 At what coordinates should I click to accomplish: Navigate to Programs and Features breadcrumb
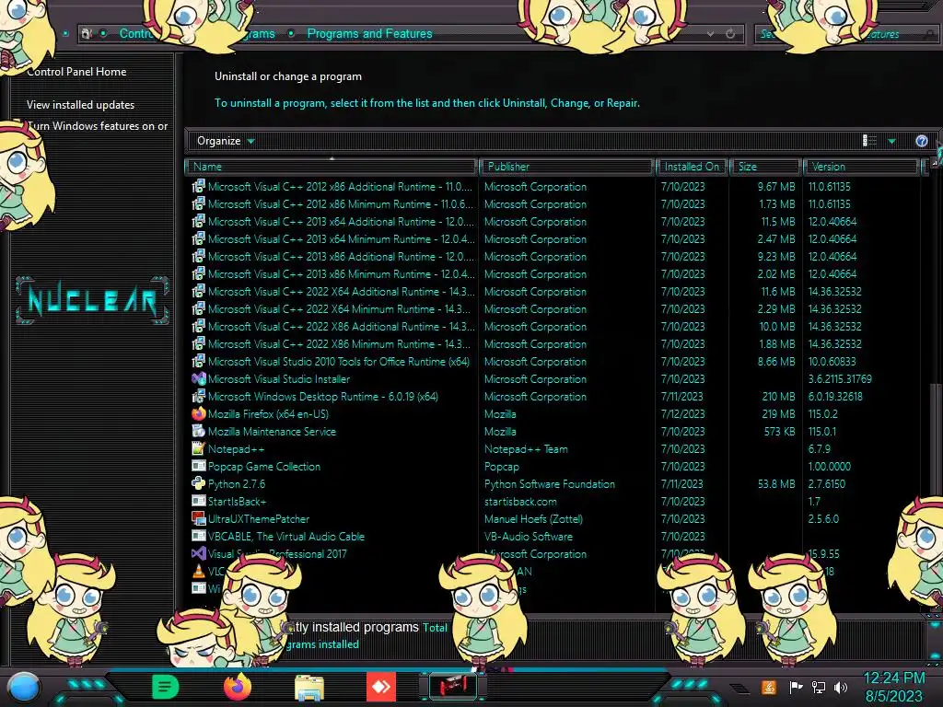(369, 34)
